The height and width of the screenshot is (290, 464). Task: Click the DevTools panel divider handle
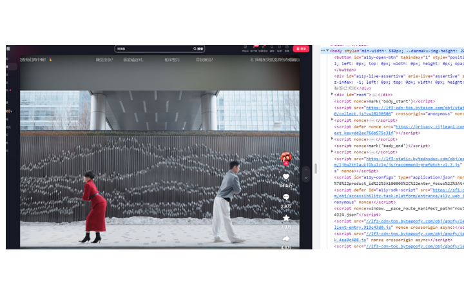click(316, 169)
